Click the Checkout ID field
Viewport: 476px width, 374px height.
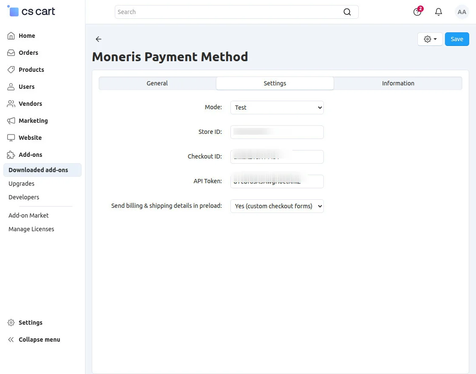click(277, 157)
